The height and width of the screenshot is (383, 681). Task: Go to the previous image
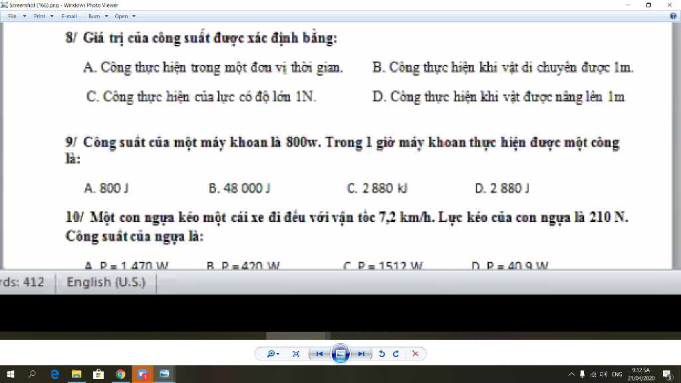click(319, 354)
